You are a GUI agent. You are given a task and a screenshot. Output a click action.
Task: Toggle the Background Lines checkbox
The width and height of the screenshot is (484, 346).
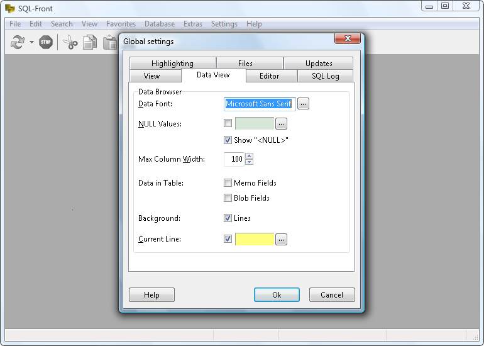tap(228, 218)
